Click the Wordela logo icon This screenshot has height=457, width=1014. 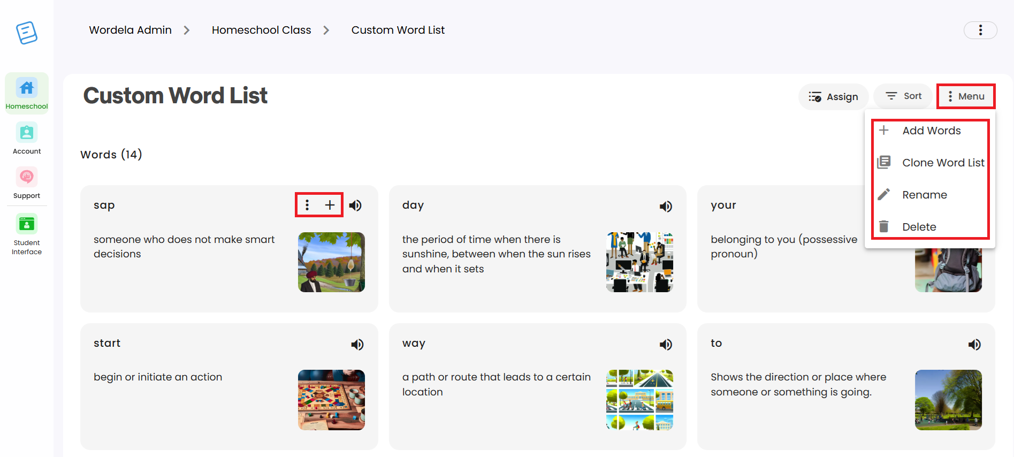click(x=27, y=33)
